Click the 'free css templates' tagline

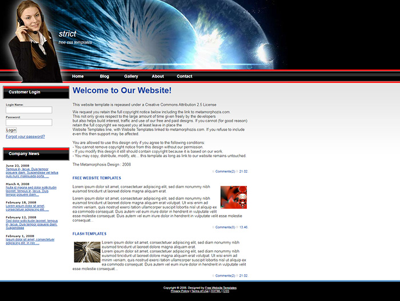click(x=75, y=42)
